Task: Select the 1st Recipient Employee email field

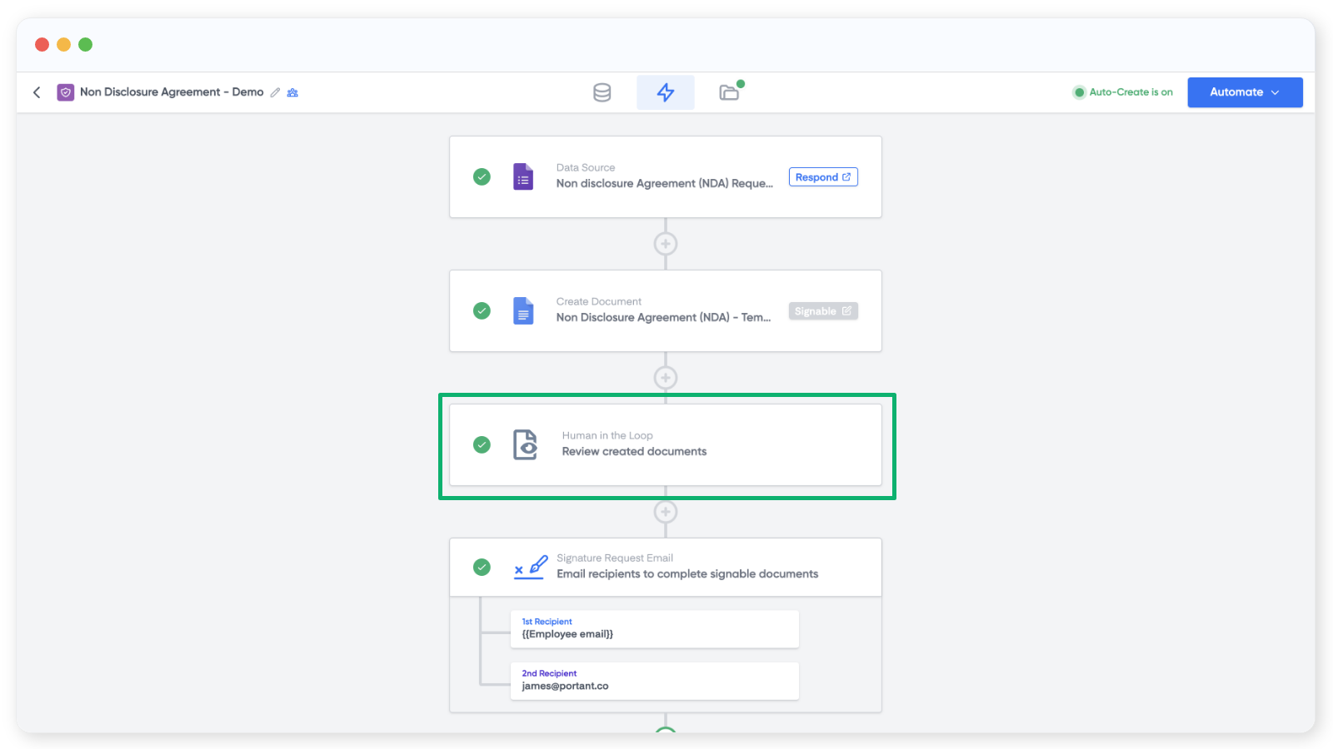Action: [x=655, y=629]
